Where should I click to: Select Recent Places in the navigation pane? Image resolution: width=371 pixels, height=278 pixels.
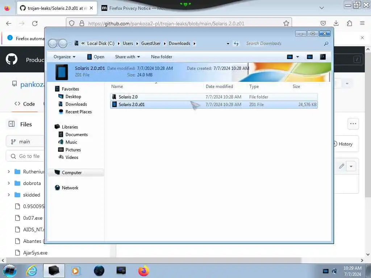pyautogui.click(x=79, y=111)
